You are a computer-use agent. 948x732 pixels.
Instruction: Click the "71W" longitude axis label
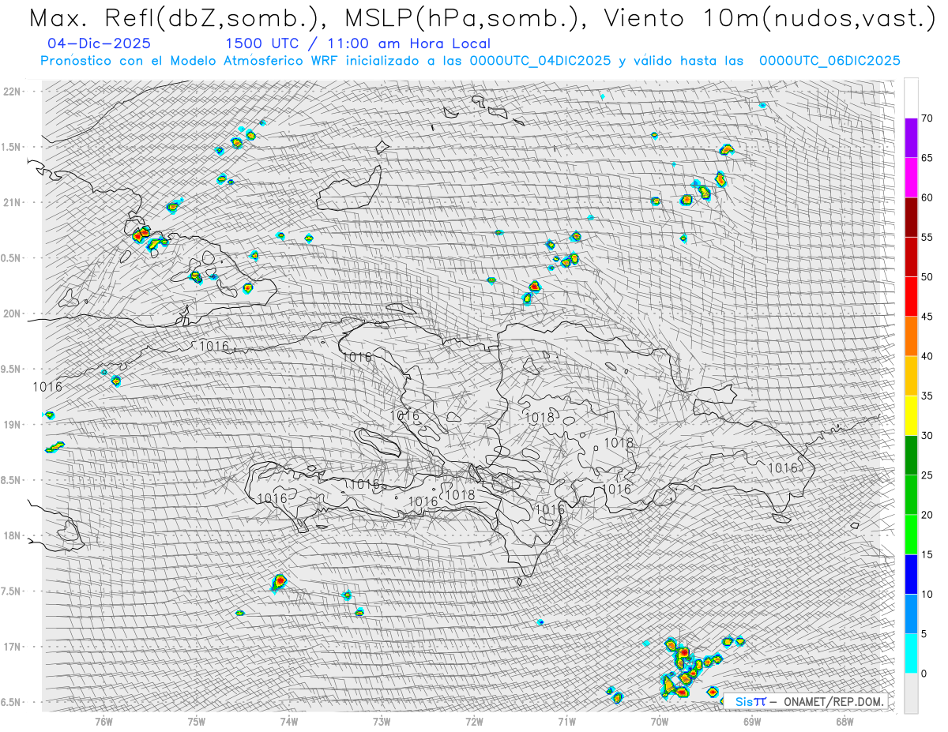pyautogui.click(x=567, y=721)
